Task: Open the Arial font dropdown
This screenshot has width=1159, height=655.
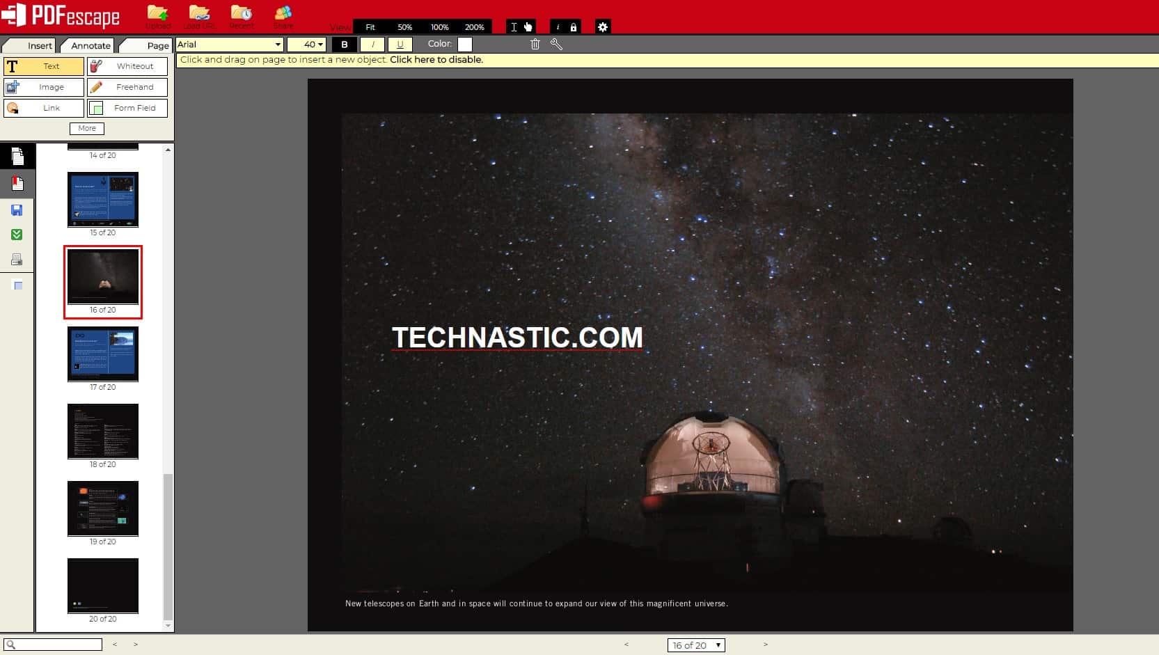Action: (229, 44)
